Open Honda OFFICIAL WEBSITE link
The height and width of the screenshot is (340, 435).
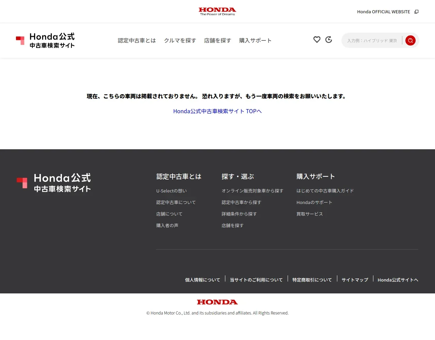[384, 12]
